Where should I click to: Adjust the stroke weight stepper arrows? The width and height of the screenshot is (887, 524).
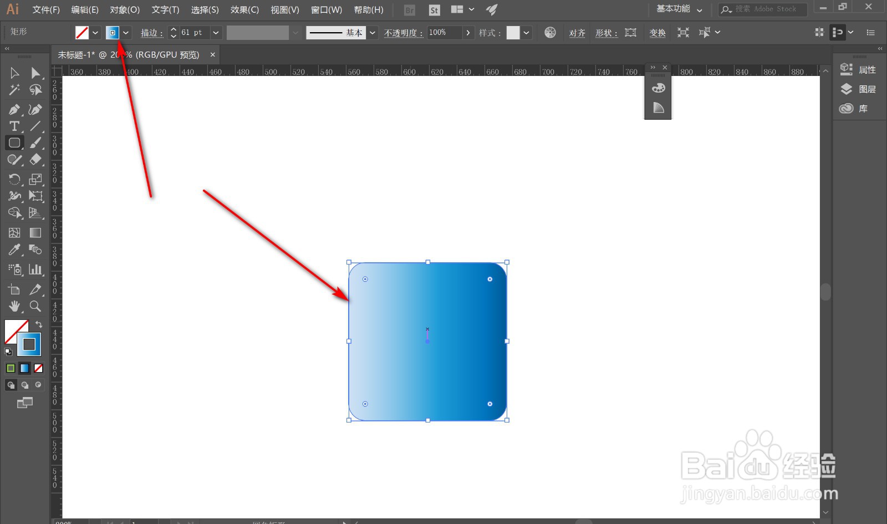(x=174, y=33)
